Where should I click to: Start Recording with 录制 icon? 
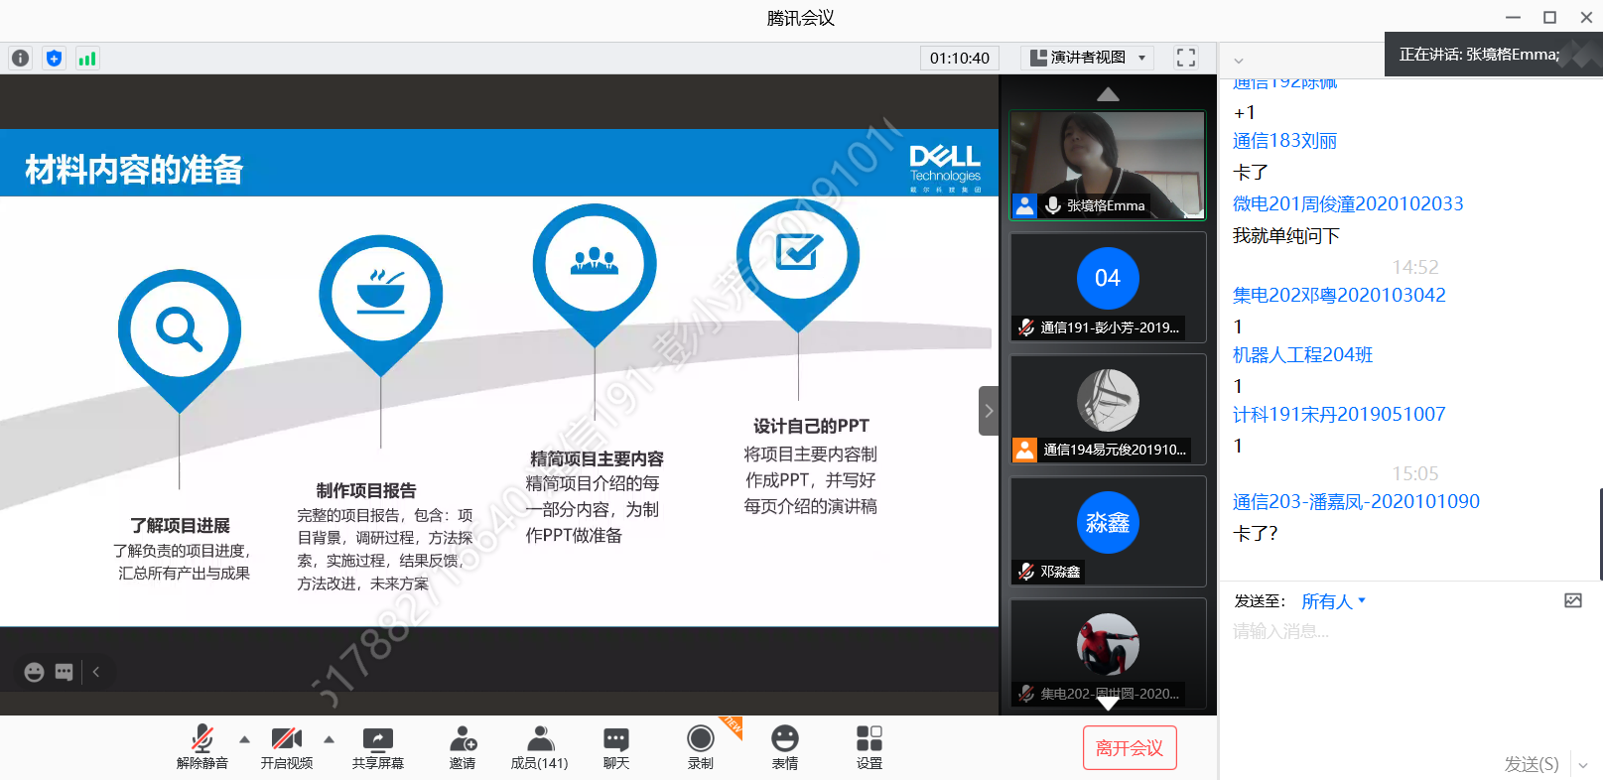[700, 747]
